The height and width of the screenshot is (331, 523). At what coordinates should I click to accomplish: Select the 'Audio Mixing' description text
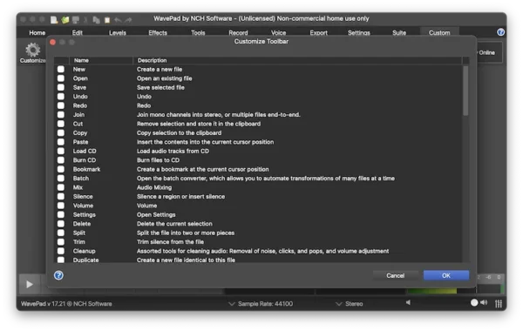[154, 187]
